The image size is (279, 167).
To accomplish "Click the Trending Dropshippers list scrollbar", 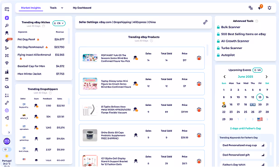I will 69,101.
